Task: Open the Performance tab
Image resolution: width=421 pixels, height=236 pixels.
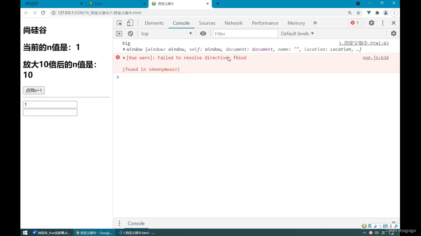Action: [265, 23]
